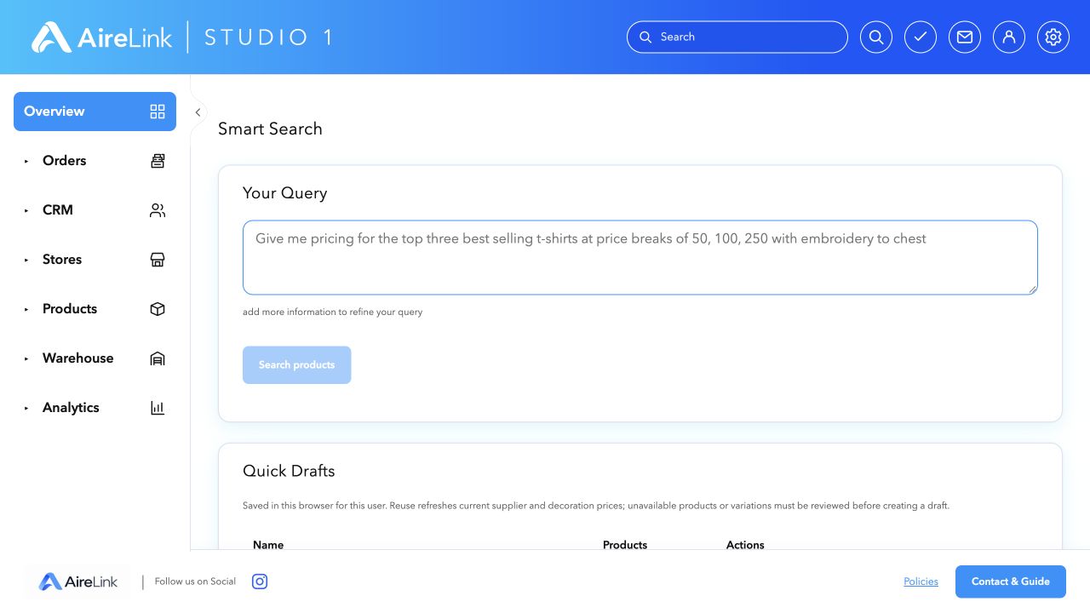Click the "Follow us on Social" text
Viewport: 1090px width, 613px height.
point(195,581)
